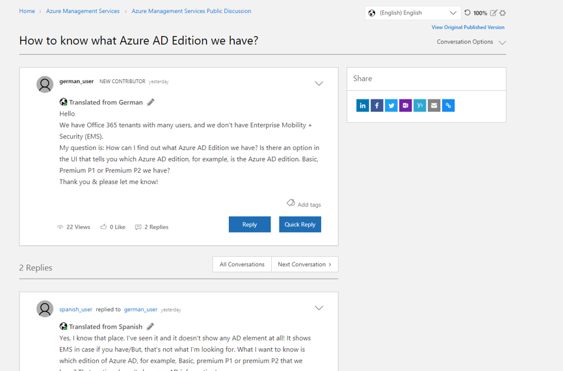Image resolution: width=563 pixels, height=371 pixels.
Task: Click globe icon beside Translated from Spanish
Action: click(x=63, y=327)
